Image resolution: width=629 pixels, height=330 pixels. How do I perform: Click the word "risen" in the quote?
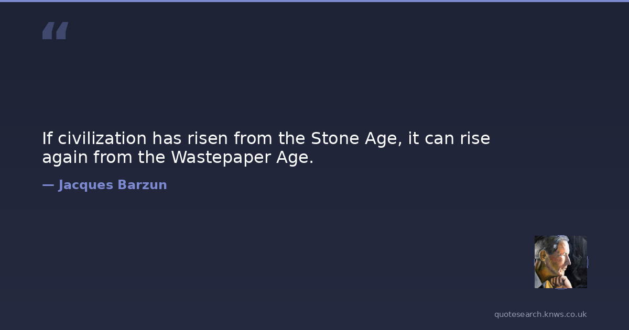(x=208, y=139)
